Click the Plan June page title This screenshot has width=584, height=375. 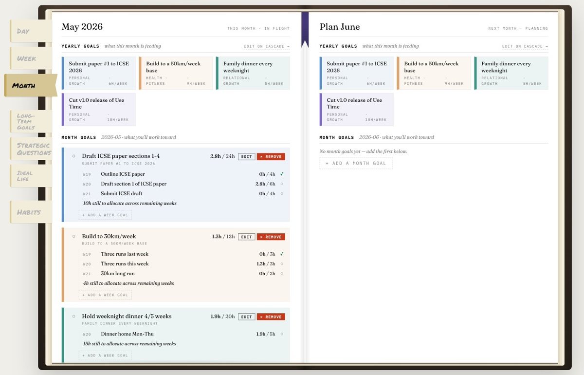pyautogui.click(x=340, y=27)
